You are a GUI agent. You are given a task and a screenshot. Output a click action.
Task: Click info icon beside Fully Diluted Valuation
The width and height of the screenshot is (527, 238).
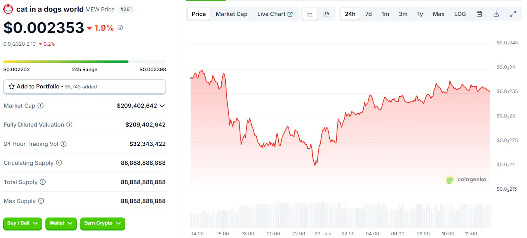pos(69,125)
